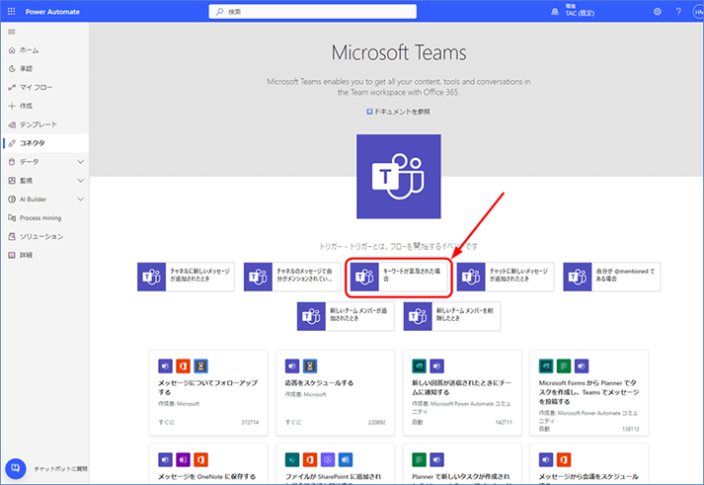704x485 pixels.
Task: Open template 応答をスケジュールする
Action: [x=336, y=393]
